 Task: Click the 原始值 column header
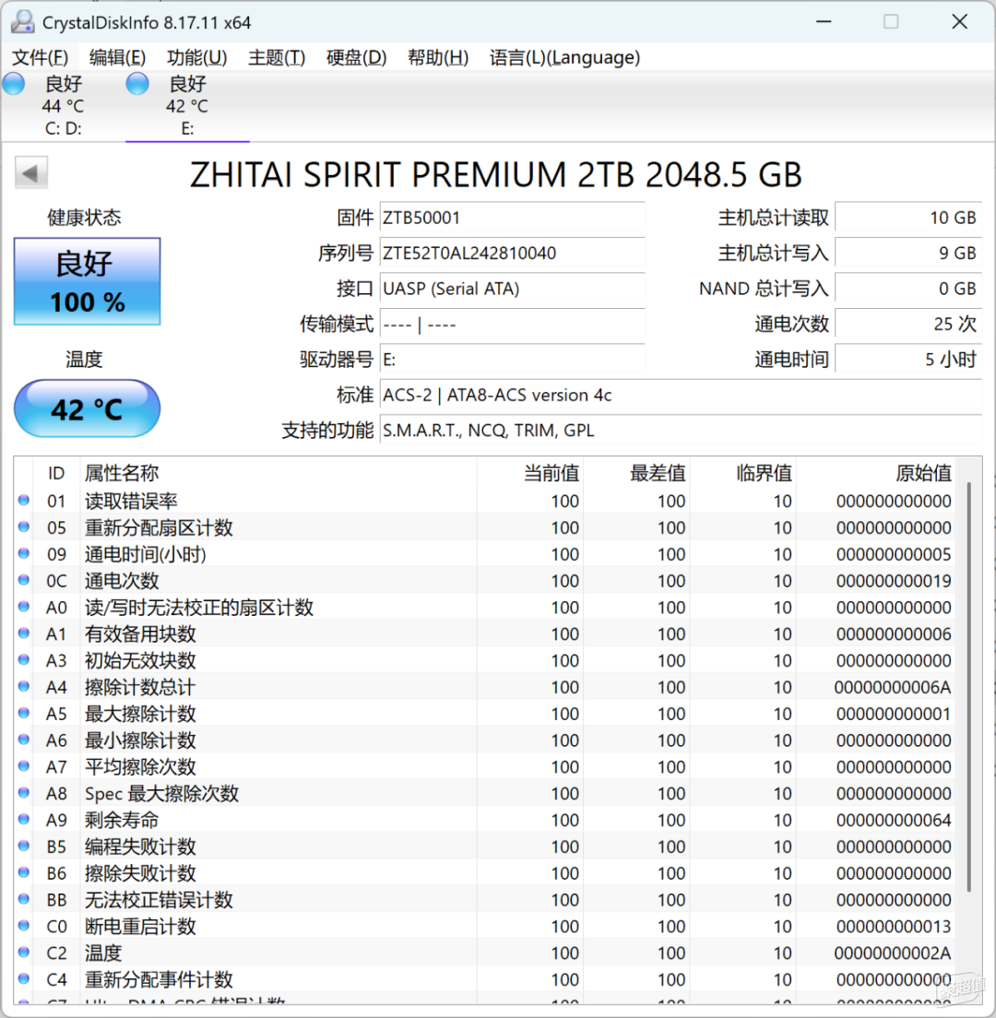[x=876, y=473]
